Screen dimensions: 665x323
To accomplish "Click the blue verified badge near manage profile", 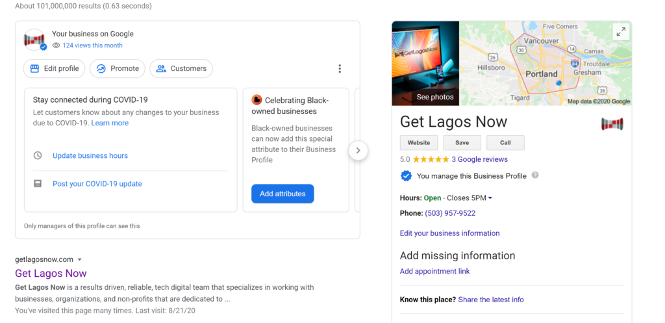I will (x=406, y=175).
